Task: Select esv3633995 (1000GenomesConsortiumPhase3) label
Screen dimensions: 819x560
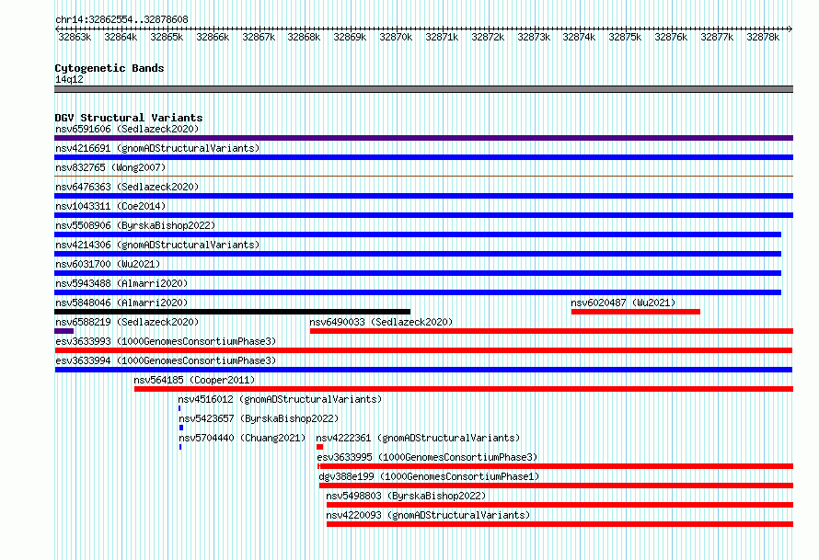Action: click(x=427, y=457)
